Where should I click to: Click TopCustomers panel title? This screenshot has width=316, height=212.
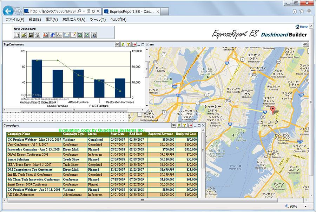click(14, 44)
